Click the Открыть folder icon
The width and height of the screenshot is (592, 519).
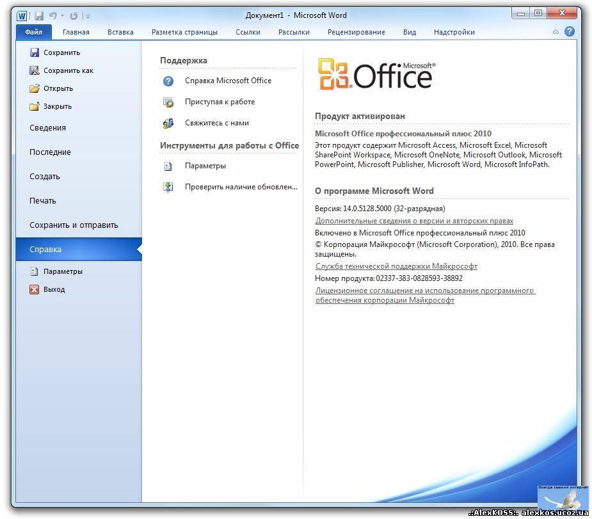(x=35, y=88)
